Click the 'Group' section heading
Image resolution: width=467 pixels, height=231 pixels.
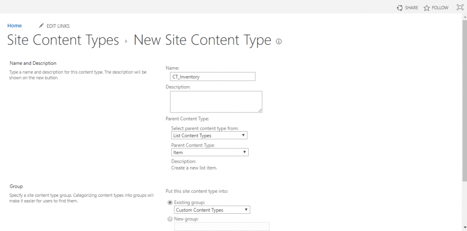16,186
